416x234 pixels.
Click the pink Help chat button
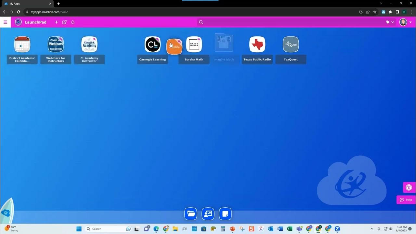(x=406, y=200)
